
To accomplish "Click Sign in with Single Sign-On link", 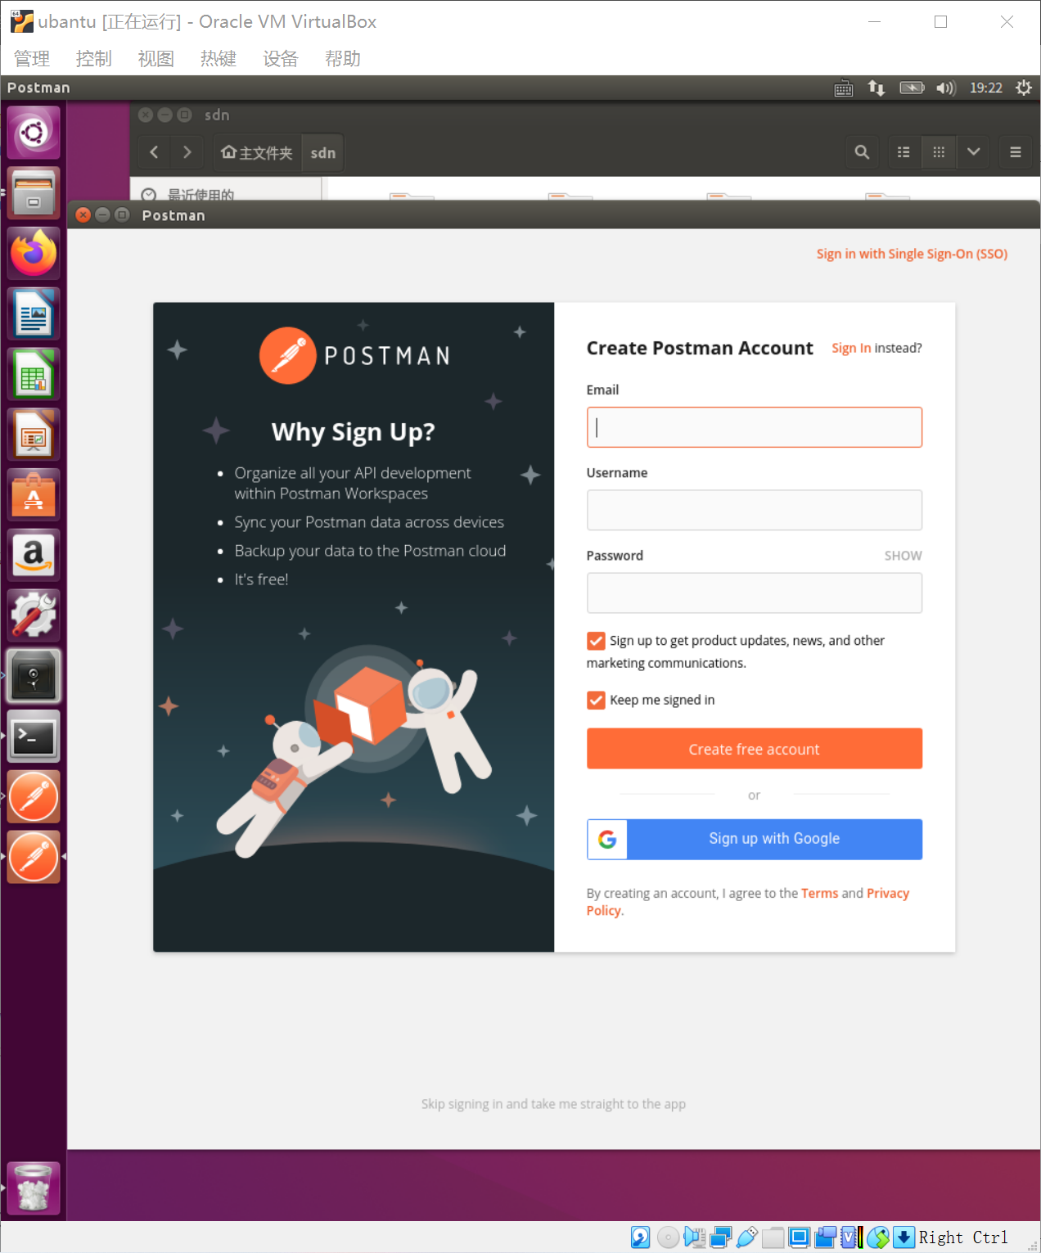I will pyautogui.click(x=912, y=254).
